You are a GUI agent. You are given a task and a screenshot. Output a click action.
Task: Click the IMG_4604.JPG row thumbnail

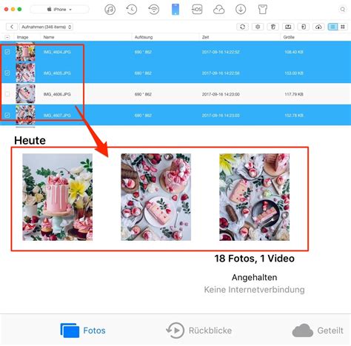click(x=25, y=52)
